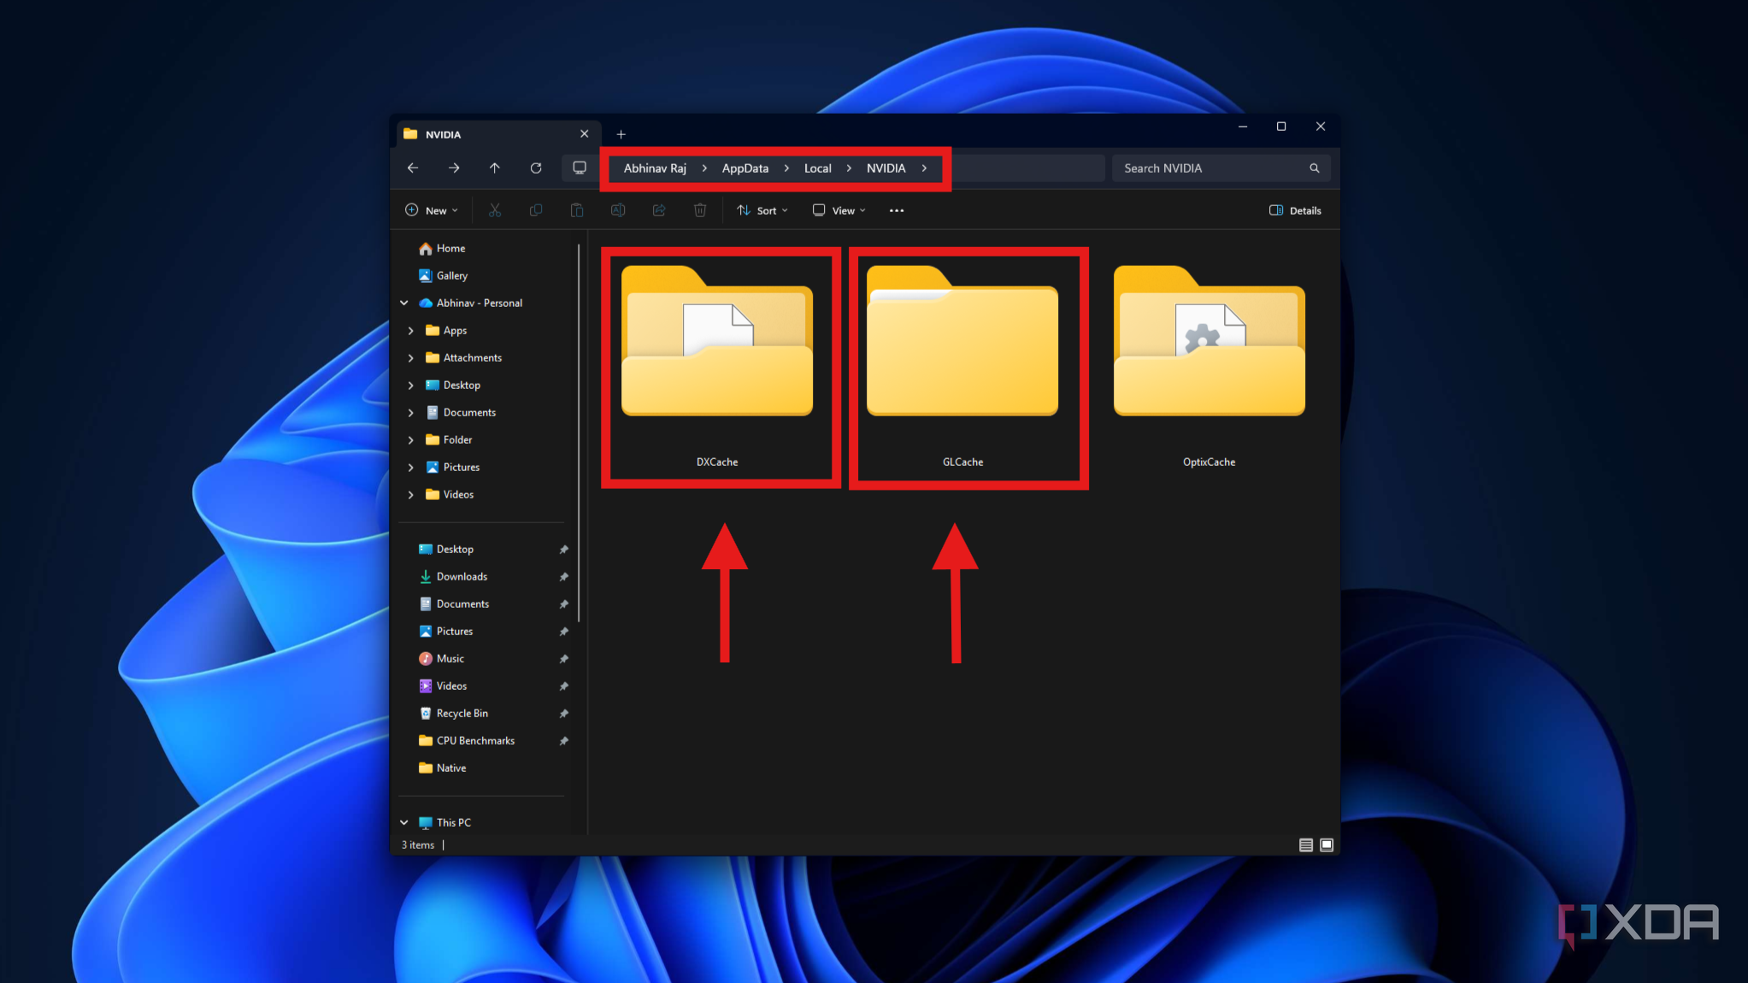Click the Cut scissors icon

[495, 210]
